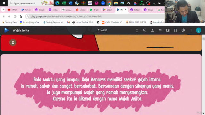205x115 pixels.
Task: Open WhatsApp from the taskbar
Action: coord(142,3)
